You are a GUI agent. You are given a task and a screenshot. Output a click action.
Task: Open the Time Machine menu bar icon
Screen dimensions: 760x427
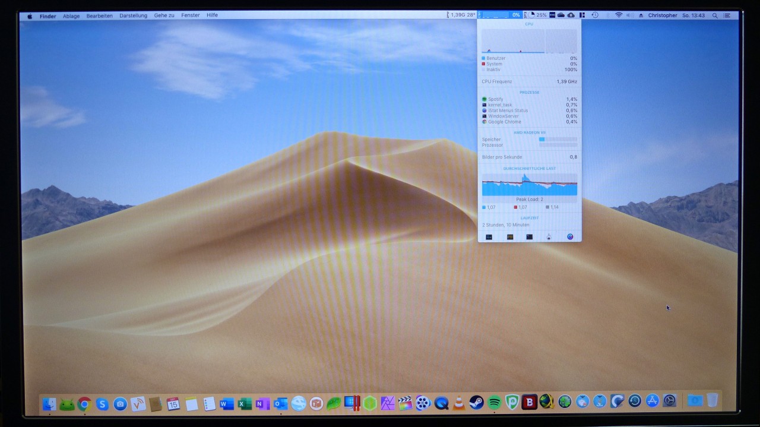595,15
